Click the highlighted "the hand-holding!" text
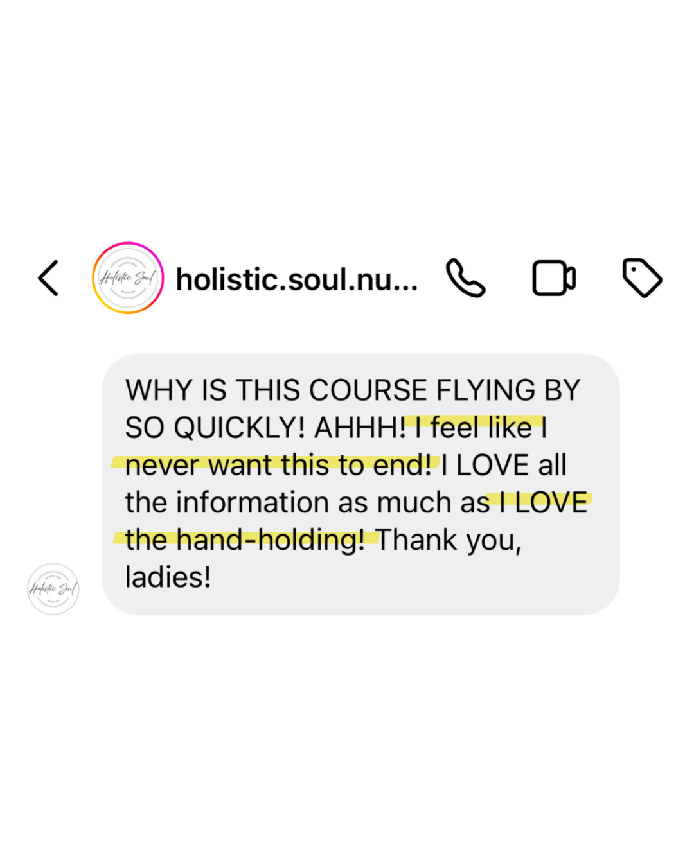The width and height of the screenshot is (694, 867). coord(245,540)
